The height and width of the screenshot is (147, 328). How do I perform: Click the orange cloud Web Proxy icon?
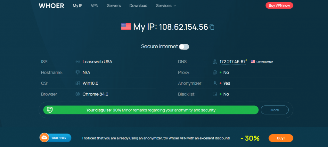44,138
